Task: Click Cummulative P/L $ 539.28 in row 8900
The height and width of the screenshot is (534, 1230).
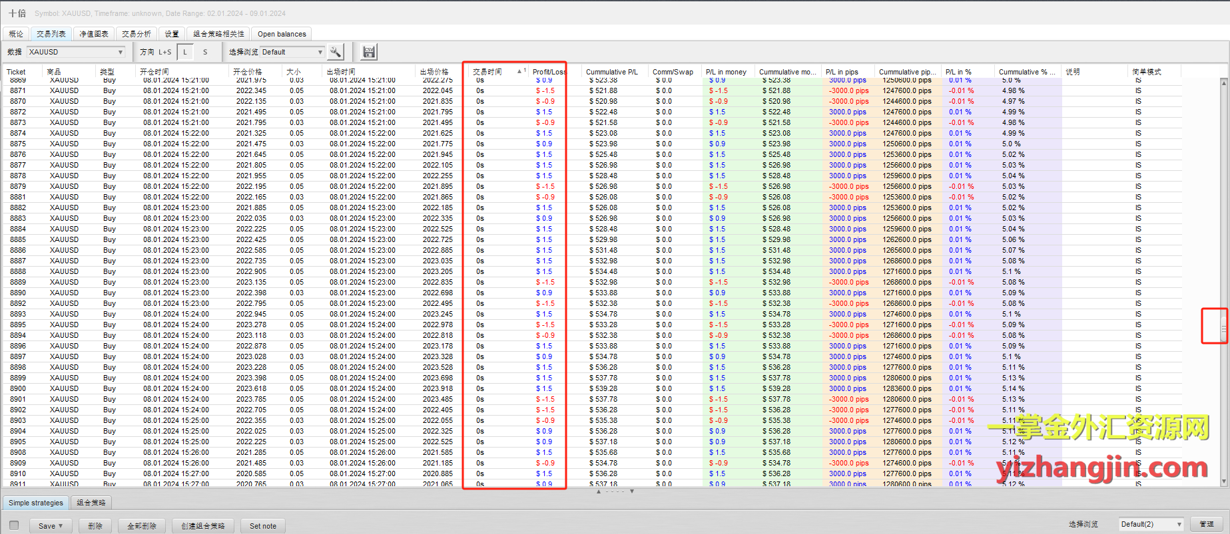Action: [x=603, y=388]
